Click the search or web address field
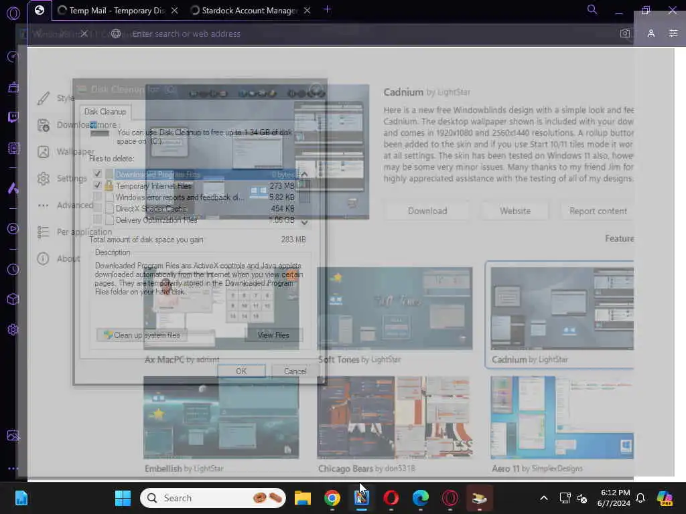 (x=368, y=33)
